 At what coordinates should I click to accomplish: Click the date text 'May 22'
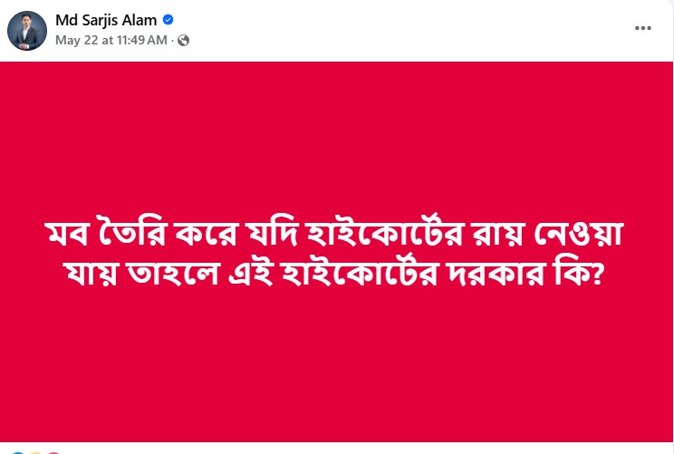72,41
